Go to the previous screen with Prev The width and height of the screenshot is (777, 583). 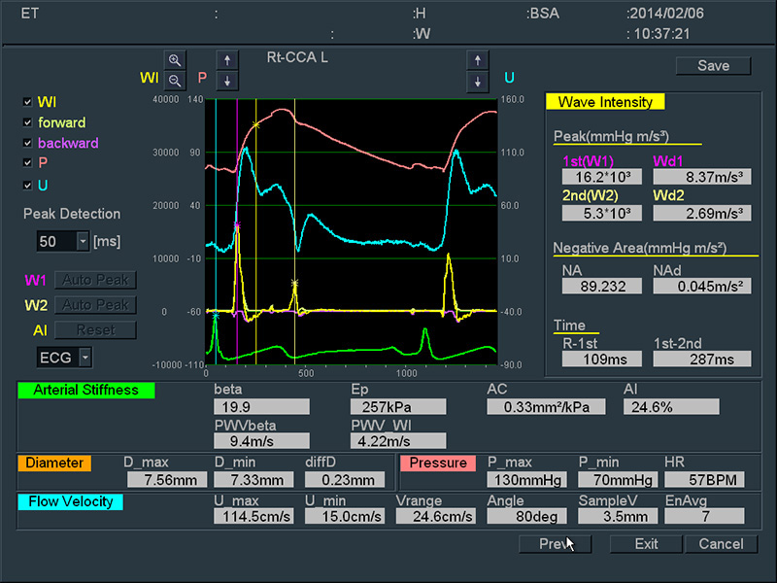(x=555, y=544)
